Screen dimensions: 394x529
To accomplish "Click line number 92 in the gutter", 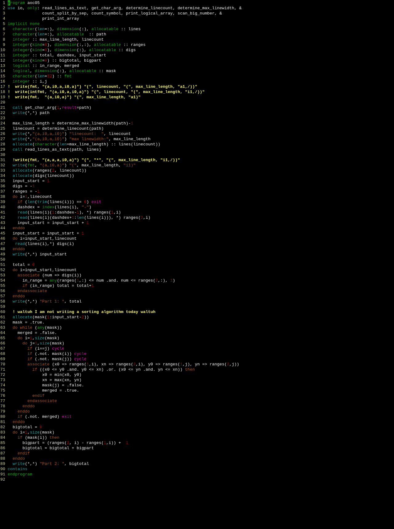I will click(3, 479).
